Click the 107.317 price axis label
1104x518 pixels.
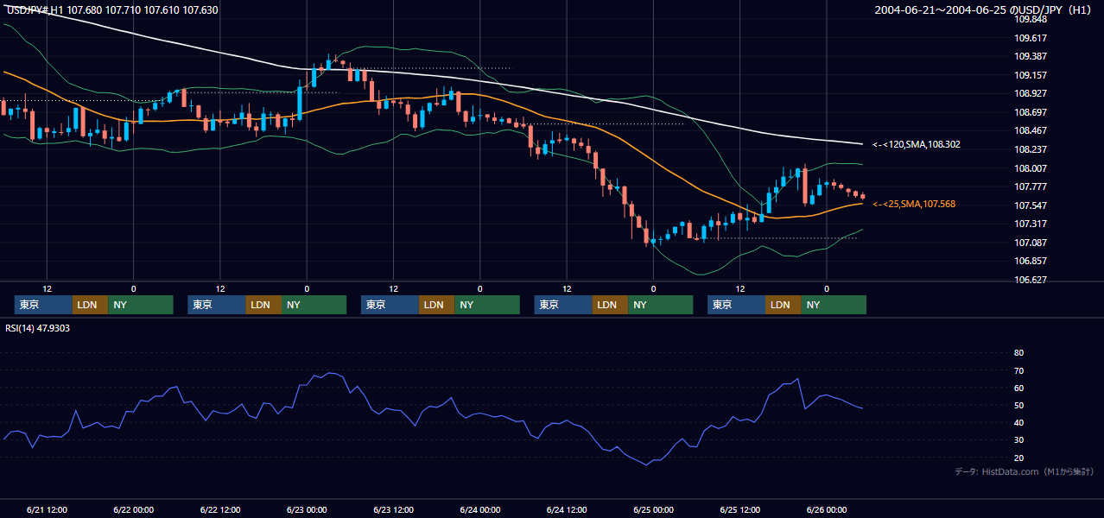(x=1031, y=224)
